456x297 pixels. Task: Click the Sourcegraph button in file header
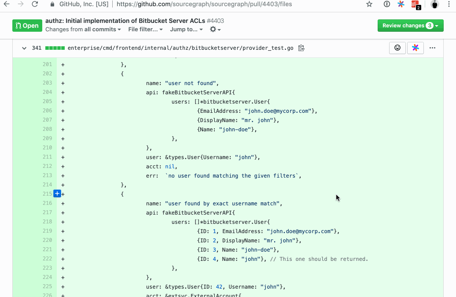click(x=416, y=48)
